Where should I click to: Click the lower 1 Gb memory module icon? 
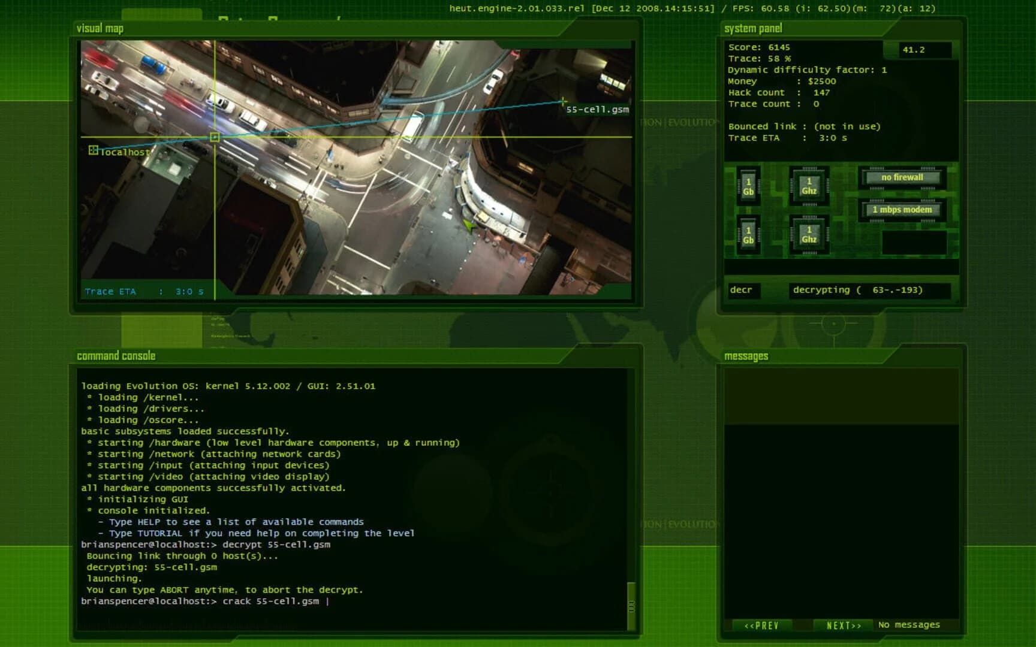pyautogui.click(x=748, y=234)
